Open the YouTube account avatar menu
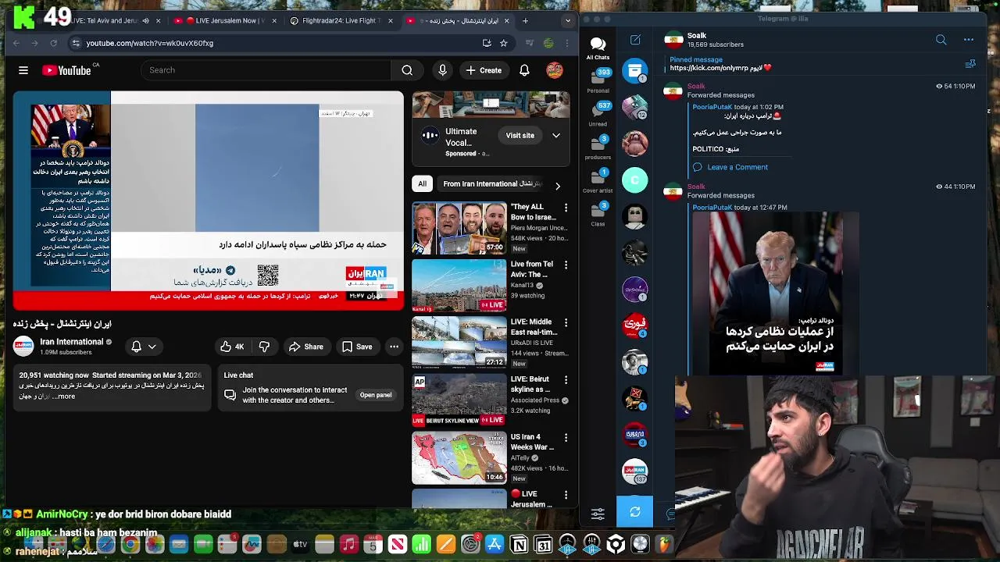 (x=555, y=70)
